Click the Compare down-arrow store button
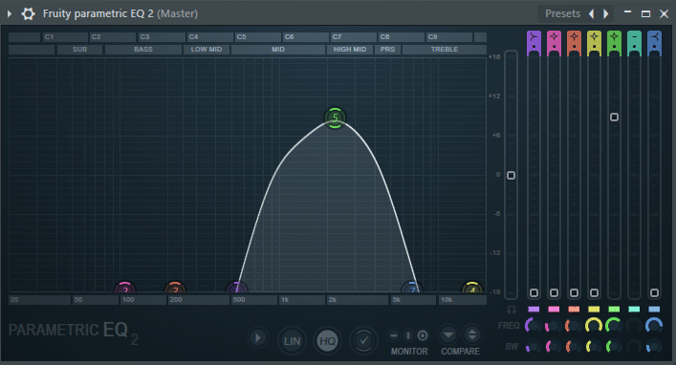The image size is (676, 365). pos(448,334)
